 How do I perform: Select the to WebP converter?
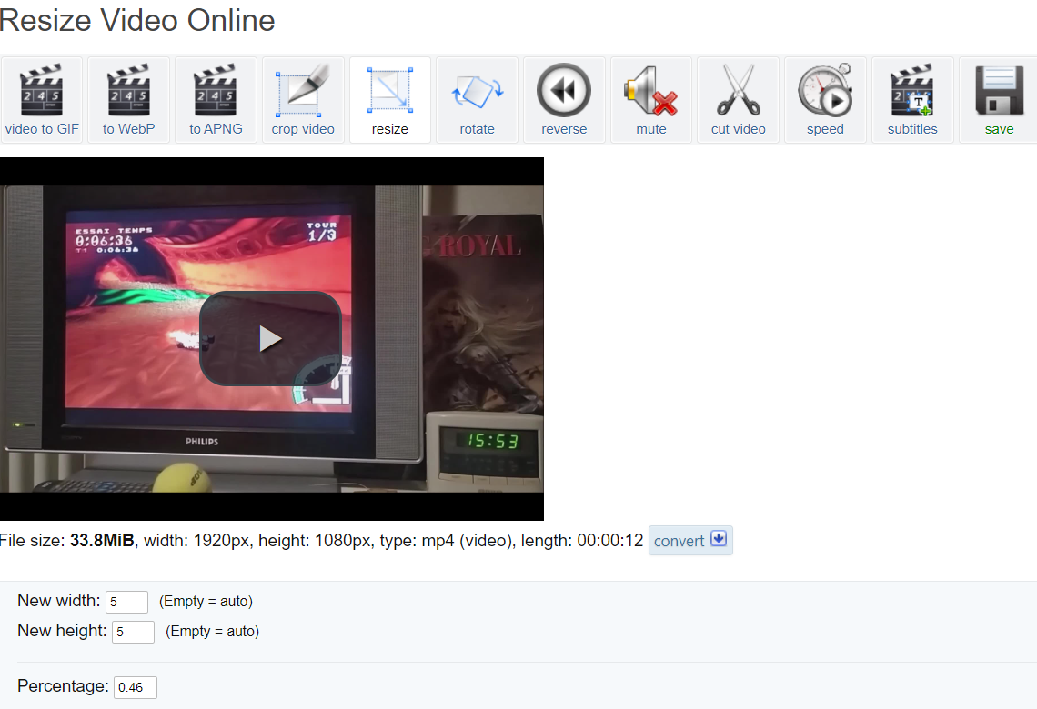128,100
